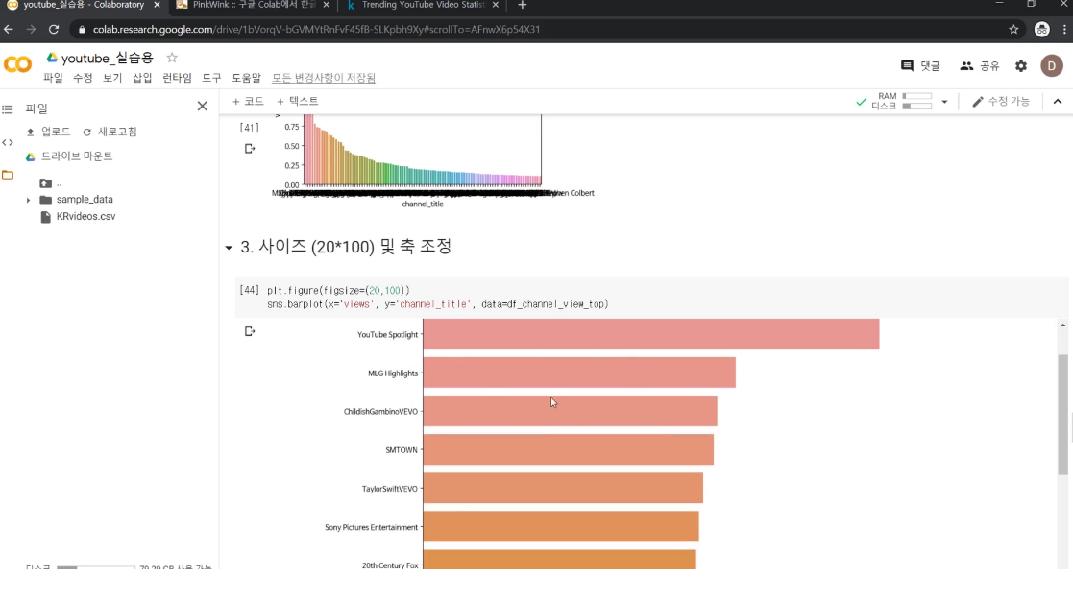Click the cell [41] run indicator
Viewport: 1073px width, 601px height.
(249, 128)
